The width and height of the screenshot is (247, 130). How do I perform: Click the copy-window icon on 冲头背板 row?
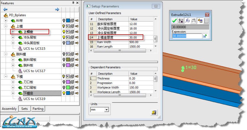tap(72, 37)
